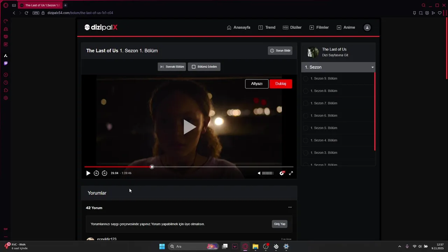Open the ad blocker shield icon

[427, 13]
